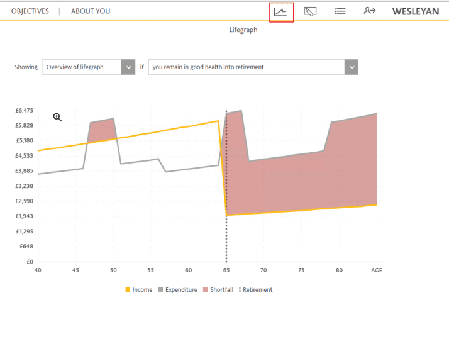Viewport: 449px width, 346px height.
Task: Expand the good health scenario dropdown arrow
Action: pos(352,67)
